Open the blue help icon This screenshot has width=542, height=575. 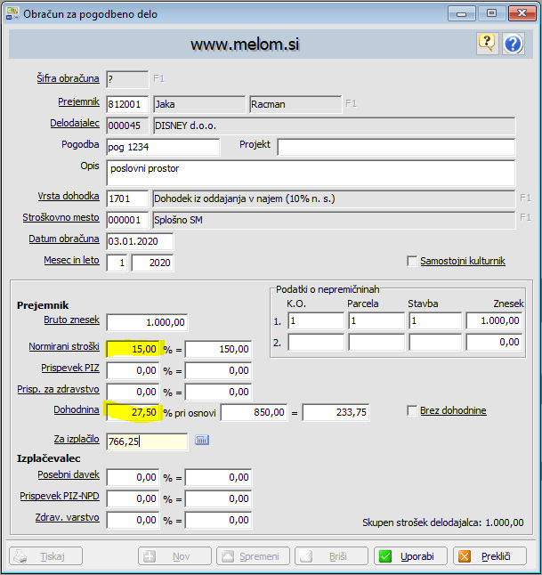pyautogui.click(x=513, y=43)
